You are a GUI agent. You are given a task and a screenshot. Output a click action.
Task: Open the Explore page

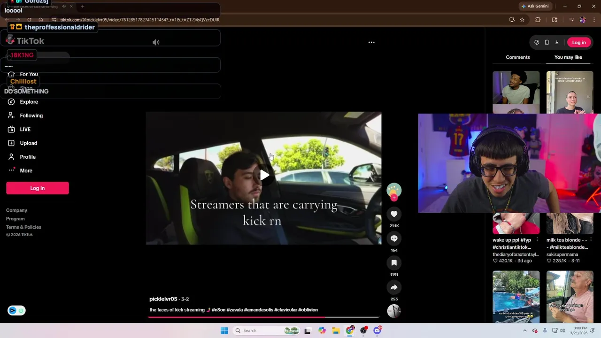[29, 102]
